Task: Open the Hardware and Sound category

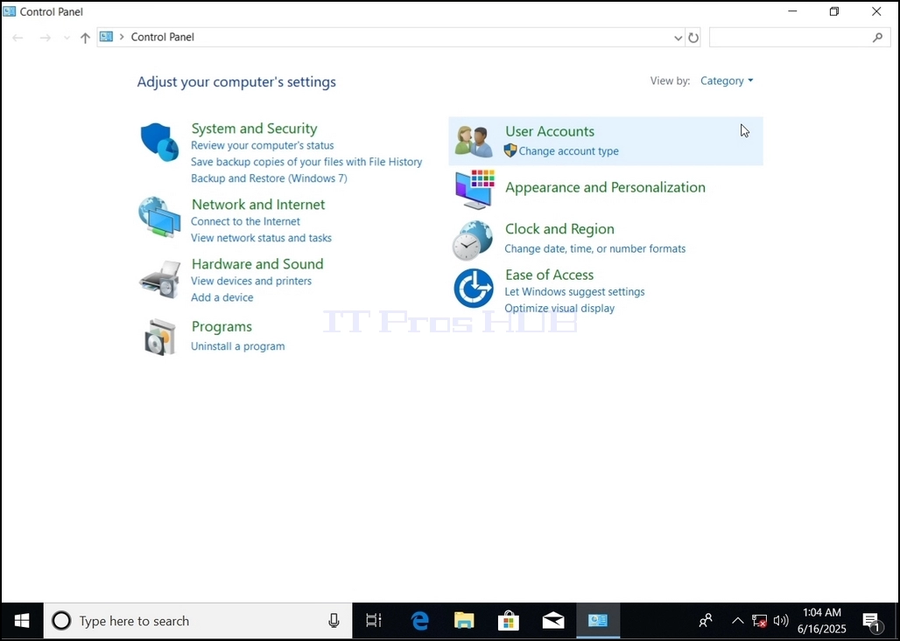Action: [x=257, y=264]
